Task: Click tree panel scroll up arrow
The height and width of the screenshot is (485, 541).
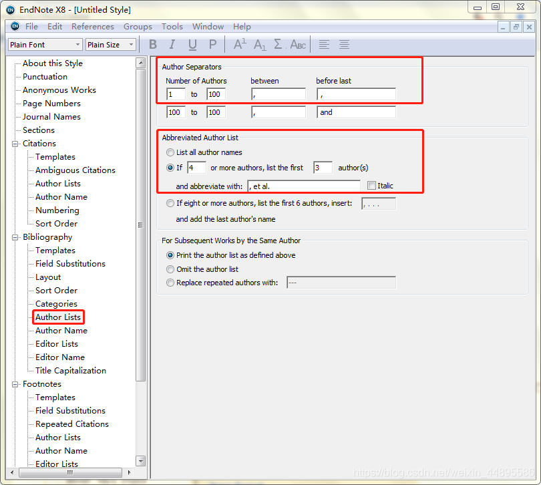Action: pyautogui.click(x=141, y=63)
